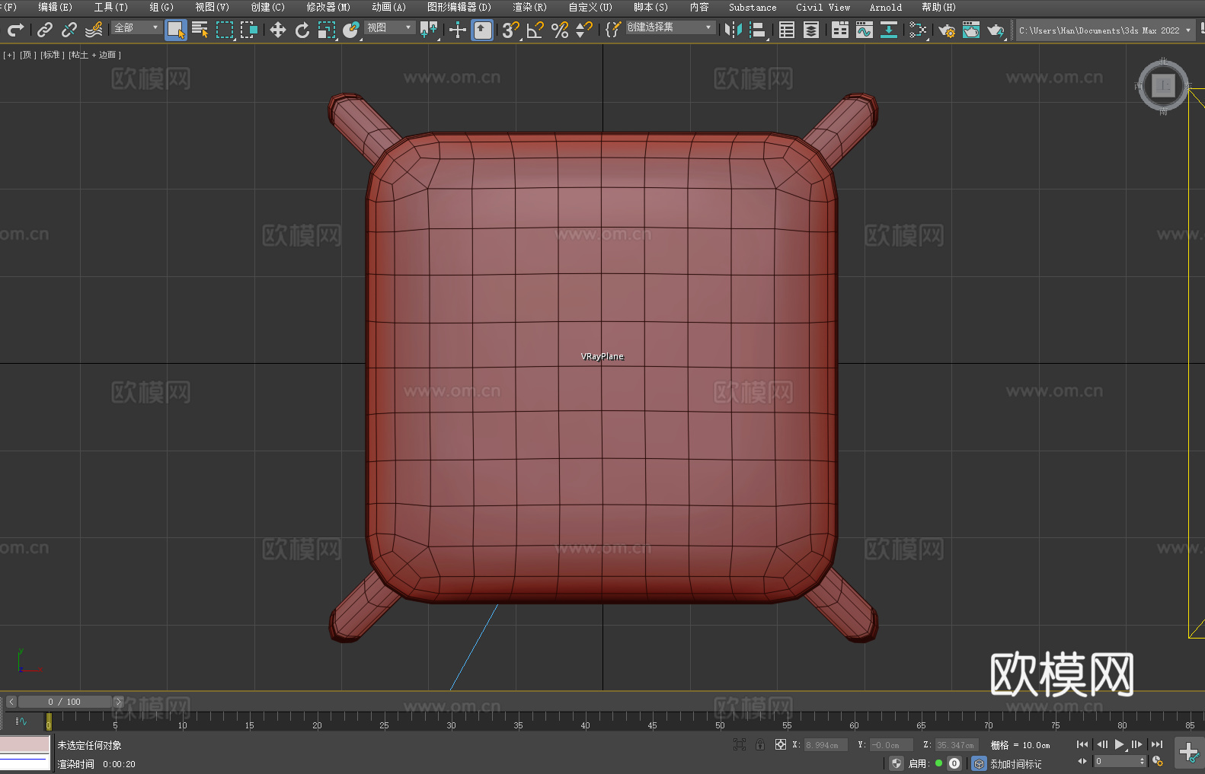Choose the rectangular selection region tool

click(x=225, y=30)
